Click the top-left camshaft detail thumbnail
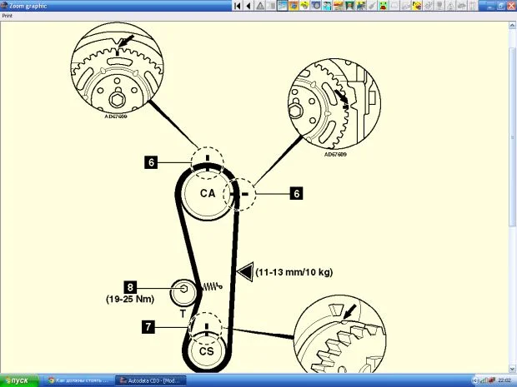The height and width of the screenshot is (387, 517). [114, 68]
